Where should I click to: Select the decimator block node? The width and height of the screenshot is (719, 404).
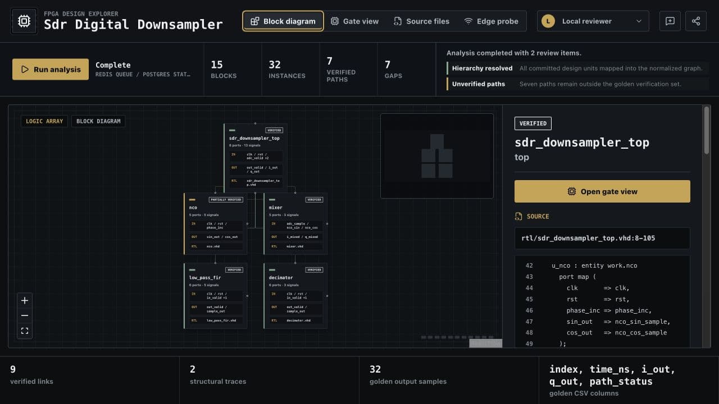click(295, 296)
